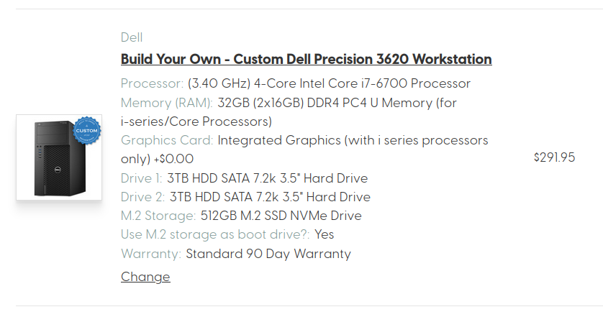Click the M.2 Storage: field label
Viewport: 603px width, 317px height.
tap(158, 216)
